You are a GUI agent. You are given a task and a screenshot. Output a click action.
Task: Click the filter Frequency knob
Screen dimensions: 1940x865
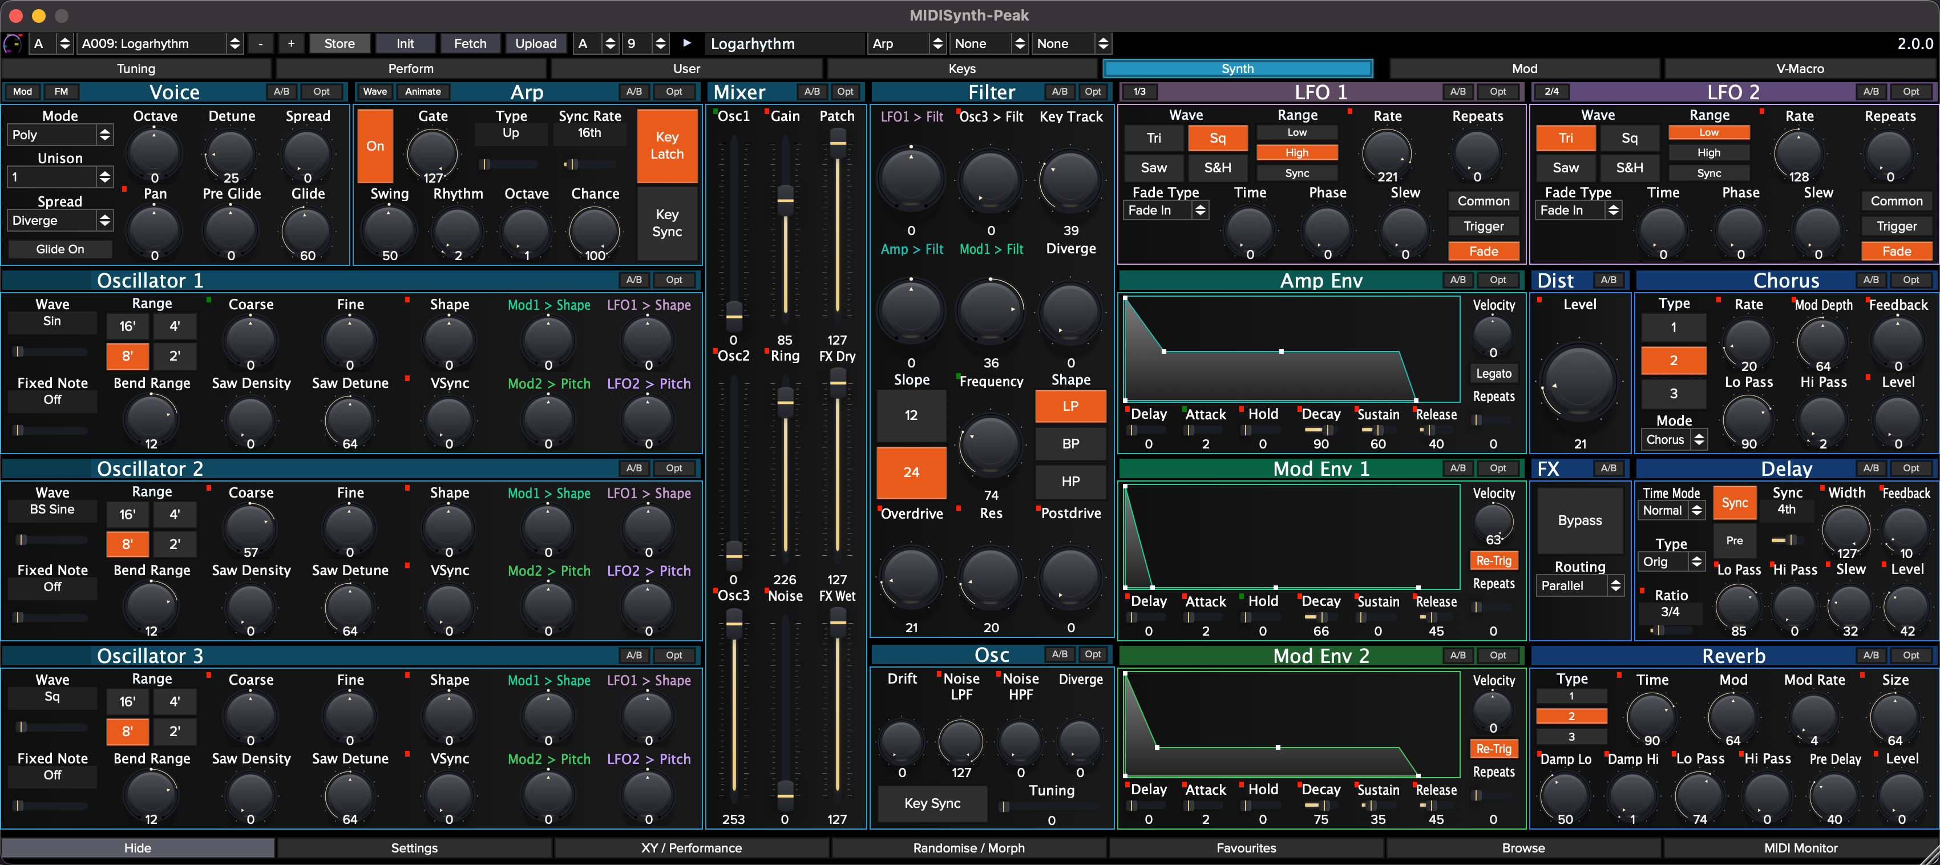(991, 443)
